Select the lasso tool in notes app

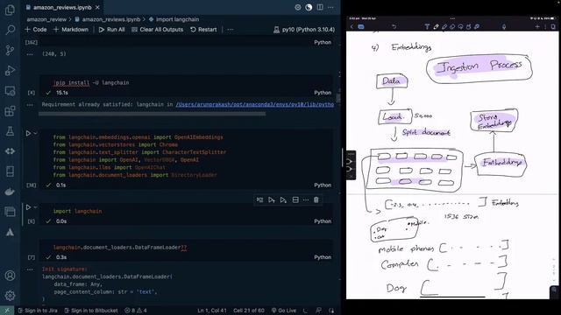(460, 27)
